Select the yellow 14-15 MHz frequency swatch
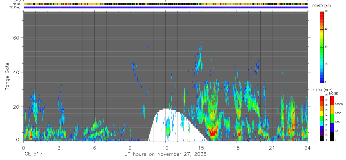 click(322, 113)
